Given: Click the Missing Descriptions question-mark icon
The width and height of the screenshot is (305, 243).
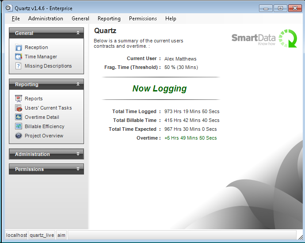Looking at the screenshot, I should 19,66.
